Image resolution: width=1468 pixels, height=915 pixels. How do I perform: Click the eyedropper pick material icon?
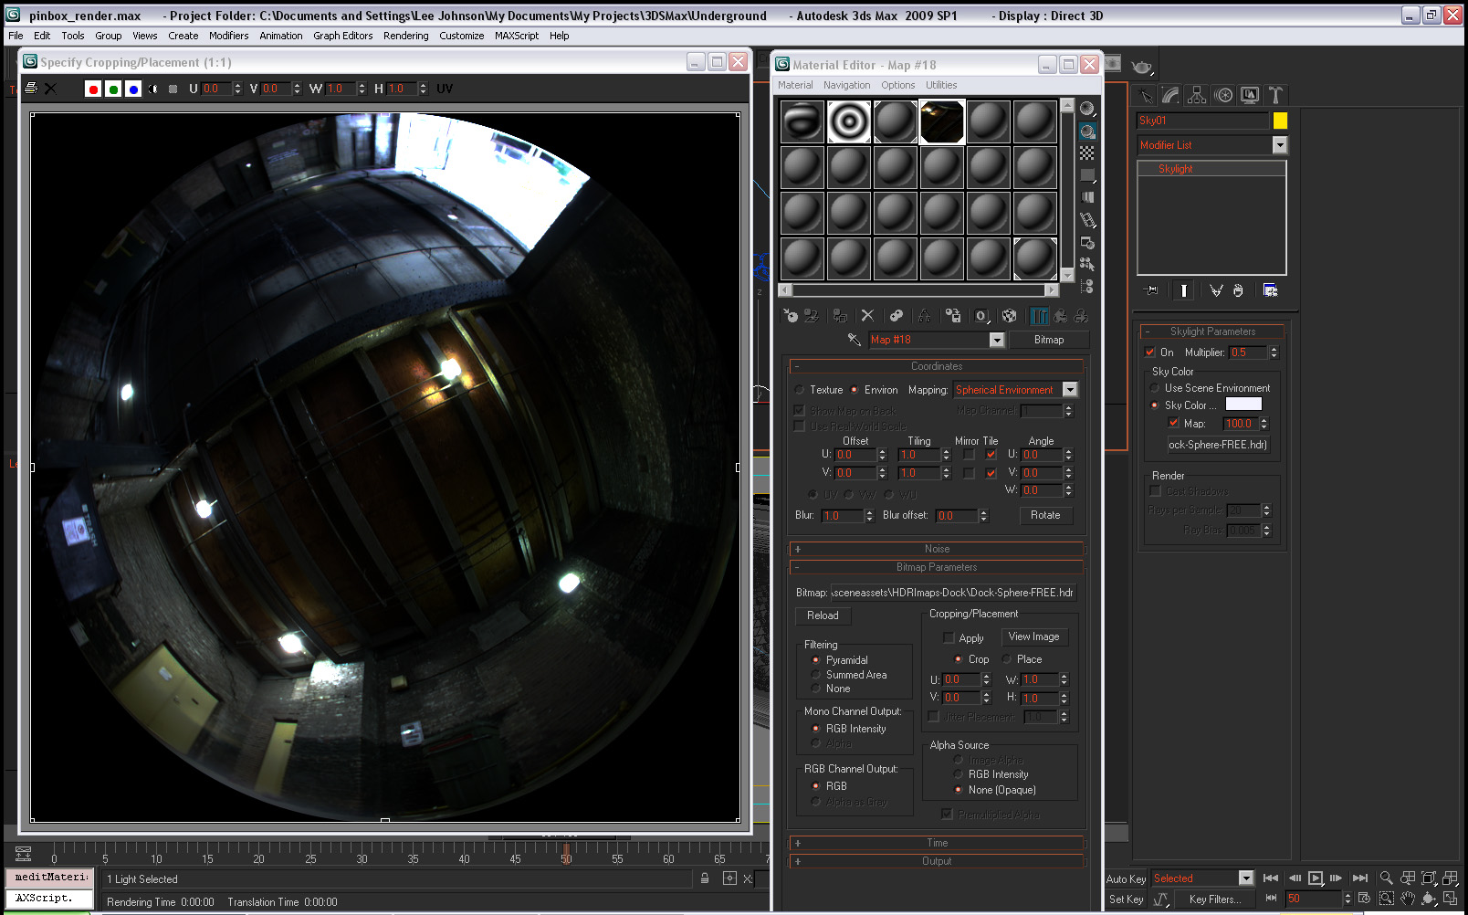854,340
